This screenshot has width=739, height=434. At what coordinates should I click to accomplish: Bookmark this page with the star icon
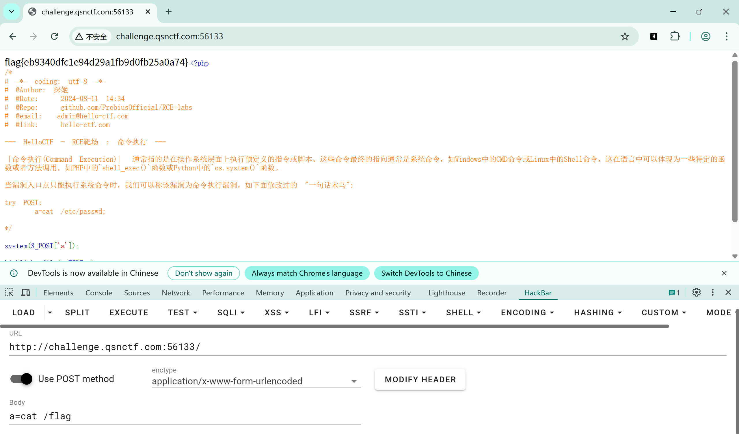pos(625,36)
